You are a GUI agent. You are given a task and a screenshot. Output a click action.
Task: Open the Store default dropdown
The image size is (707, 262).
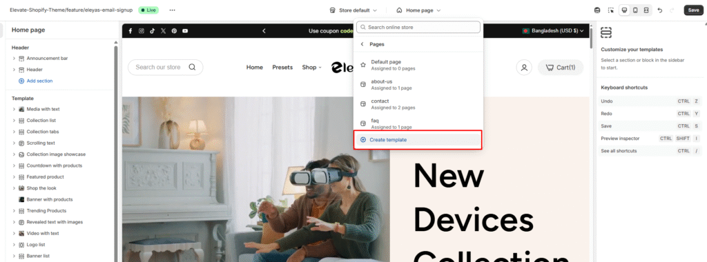353,10
